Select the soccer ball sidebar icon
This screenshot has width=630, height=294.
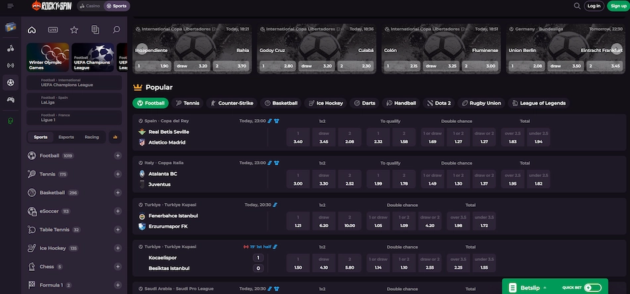coord(11,83)
